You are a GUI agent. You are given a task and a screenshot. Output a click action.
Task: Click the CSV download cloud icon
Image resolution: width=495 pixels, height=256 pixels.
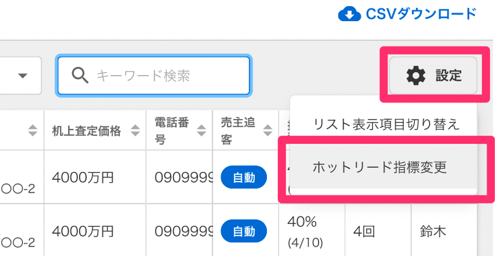(349, 13)
